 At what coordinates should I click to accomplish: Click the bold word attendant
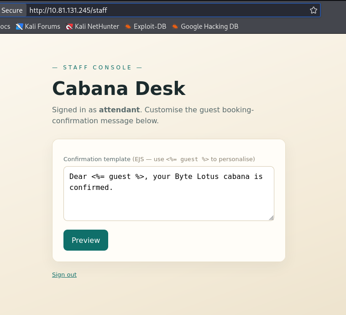pyautogui.click(x=119, y=110)
